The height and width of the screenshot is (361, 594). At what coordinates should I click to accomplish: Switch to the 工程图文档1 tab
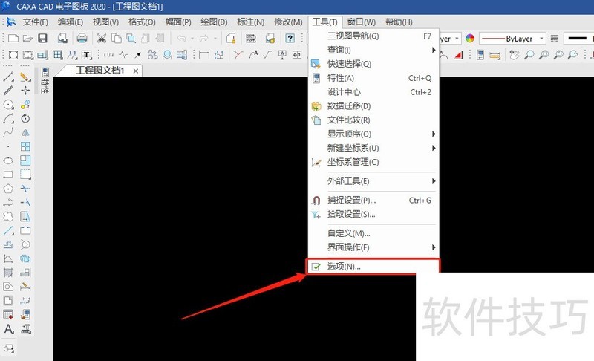99,71
